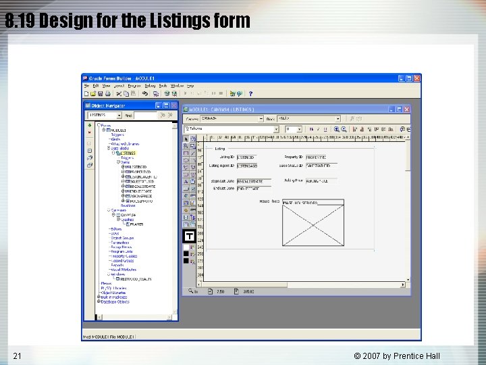Click the Open folder toolbar icon
This screenshot has height=365, width=486.
pyautogui.click(x=93, y=93)
